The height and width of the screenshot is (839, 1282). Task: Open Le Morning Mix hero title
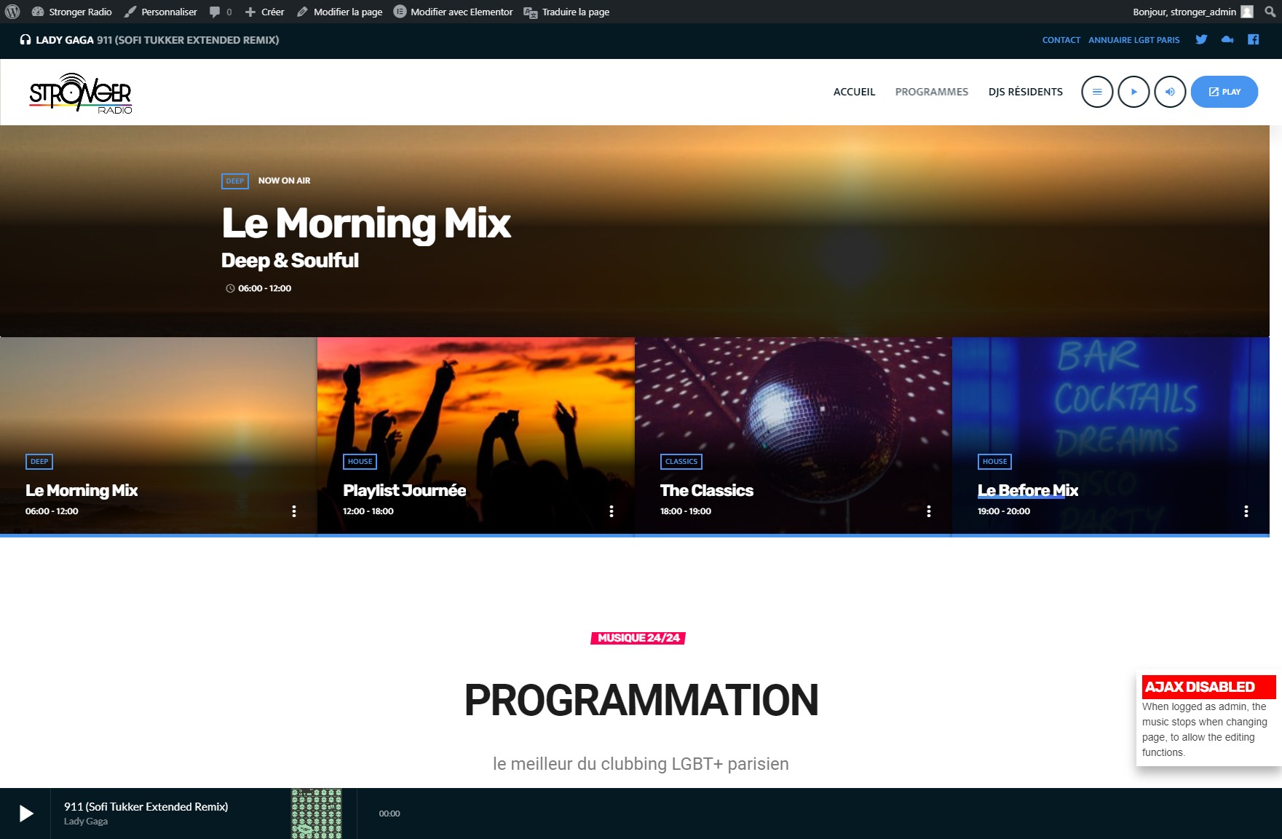point(365,223)
